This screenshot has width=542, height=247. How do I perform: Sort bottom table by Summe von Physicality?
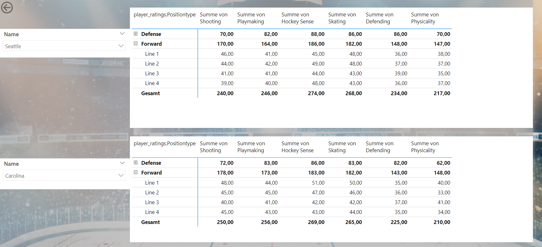425,147
